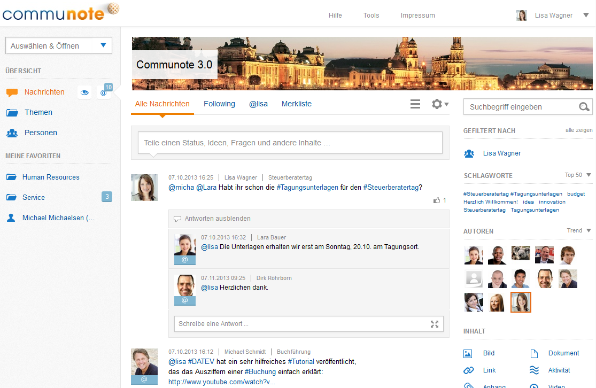Viewport: 596px width, 388px height.
Task: Expand the Lisa Wagner user menu arrow
Action: (x=586, y=15)
